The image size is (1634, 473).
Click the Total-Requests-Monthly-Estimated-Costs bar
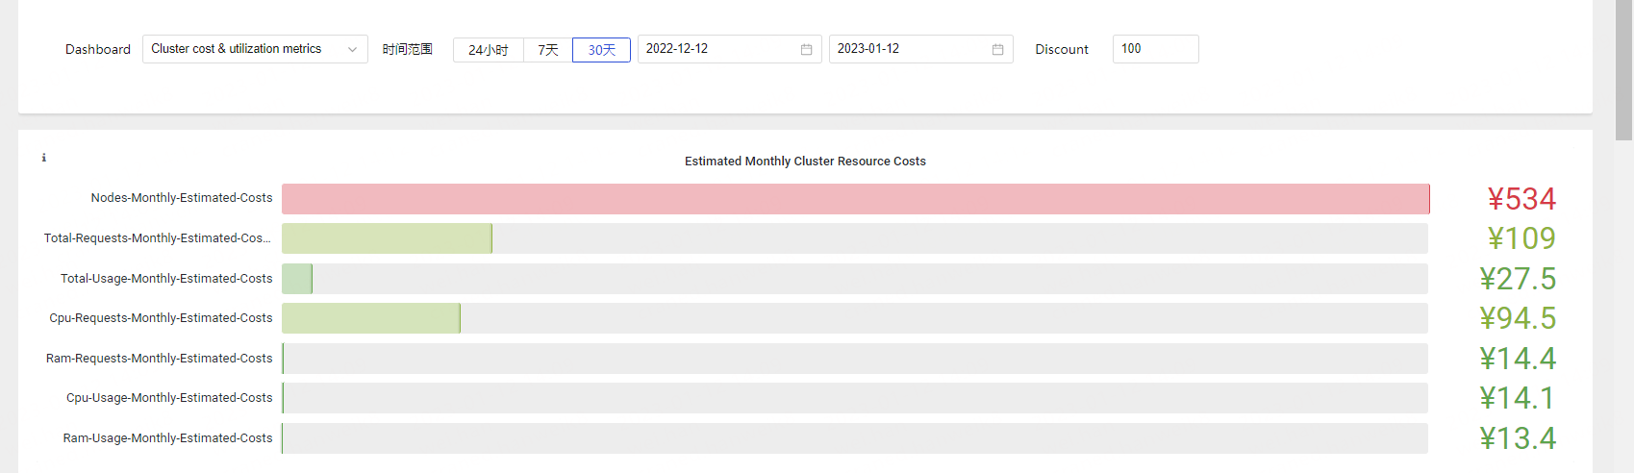click(x=387, y=238)
